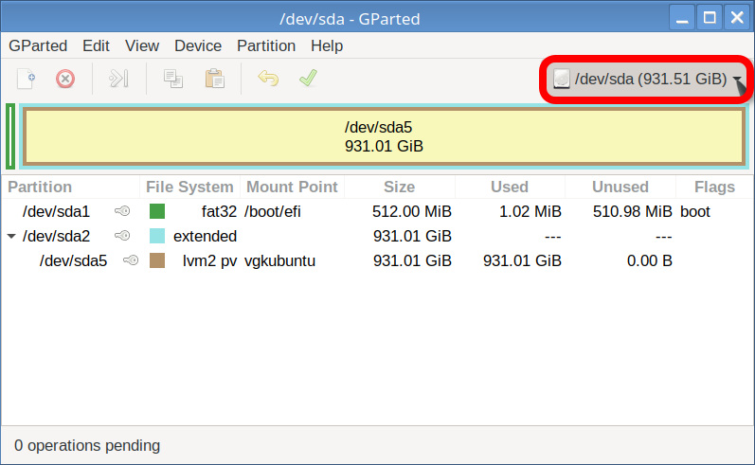Click the Paste partition toolbar icon
Image resolution: width=755 pixels, height=465 pixels.
pos(215,79)
